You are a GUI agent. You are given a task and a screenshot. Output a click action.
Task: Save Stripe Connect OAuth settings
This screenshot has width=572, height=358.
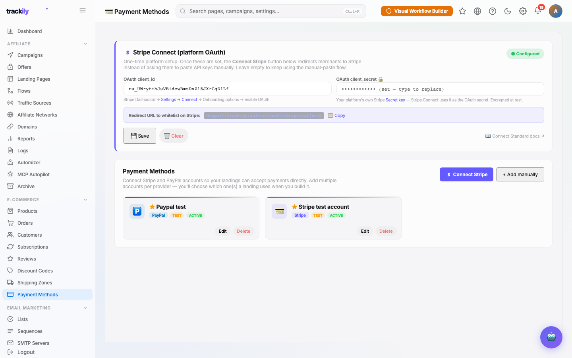(140, 136)
